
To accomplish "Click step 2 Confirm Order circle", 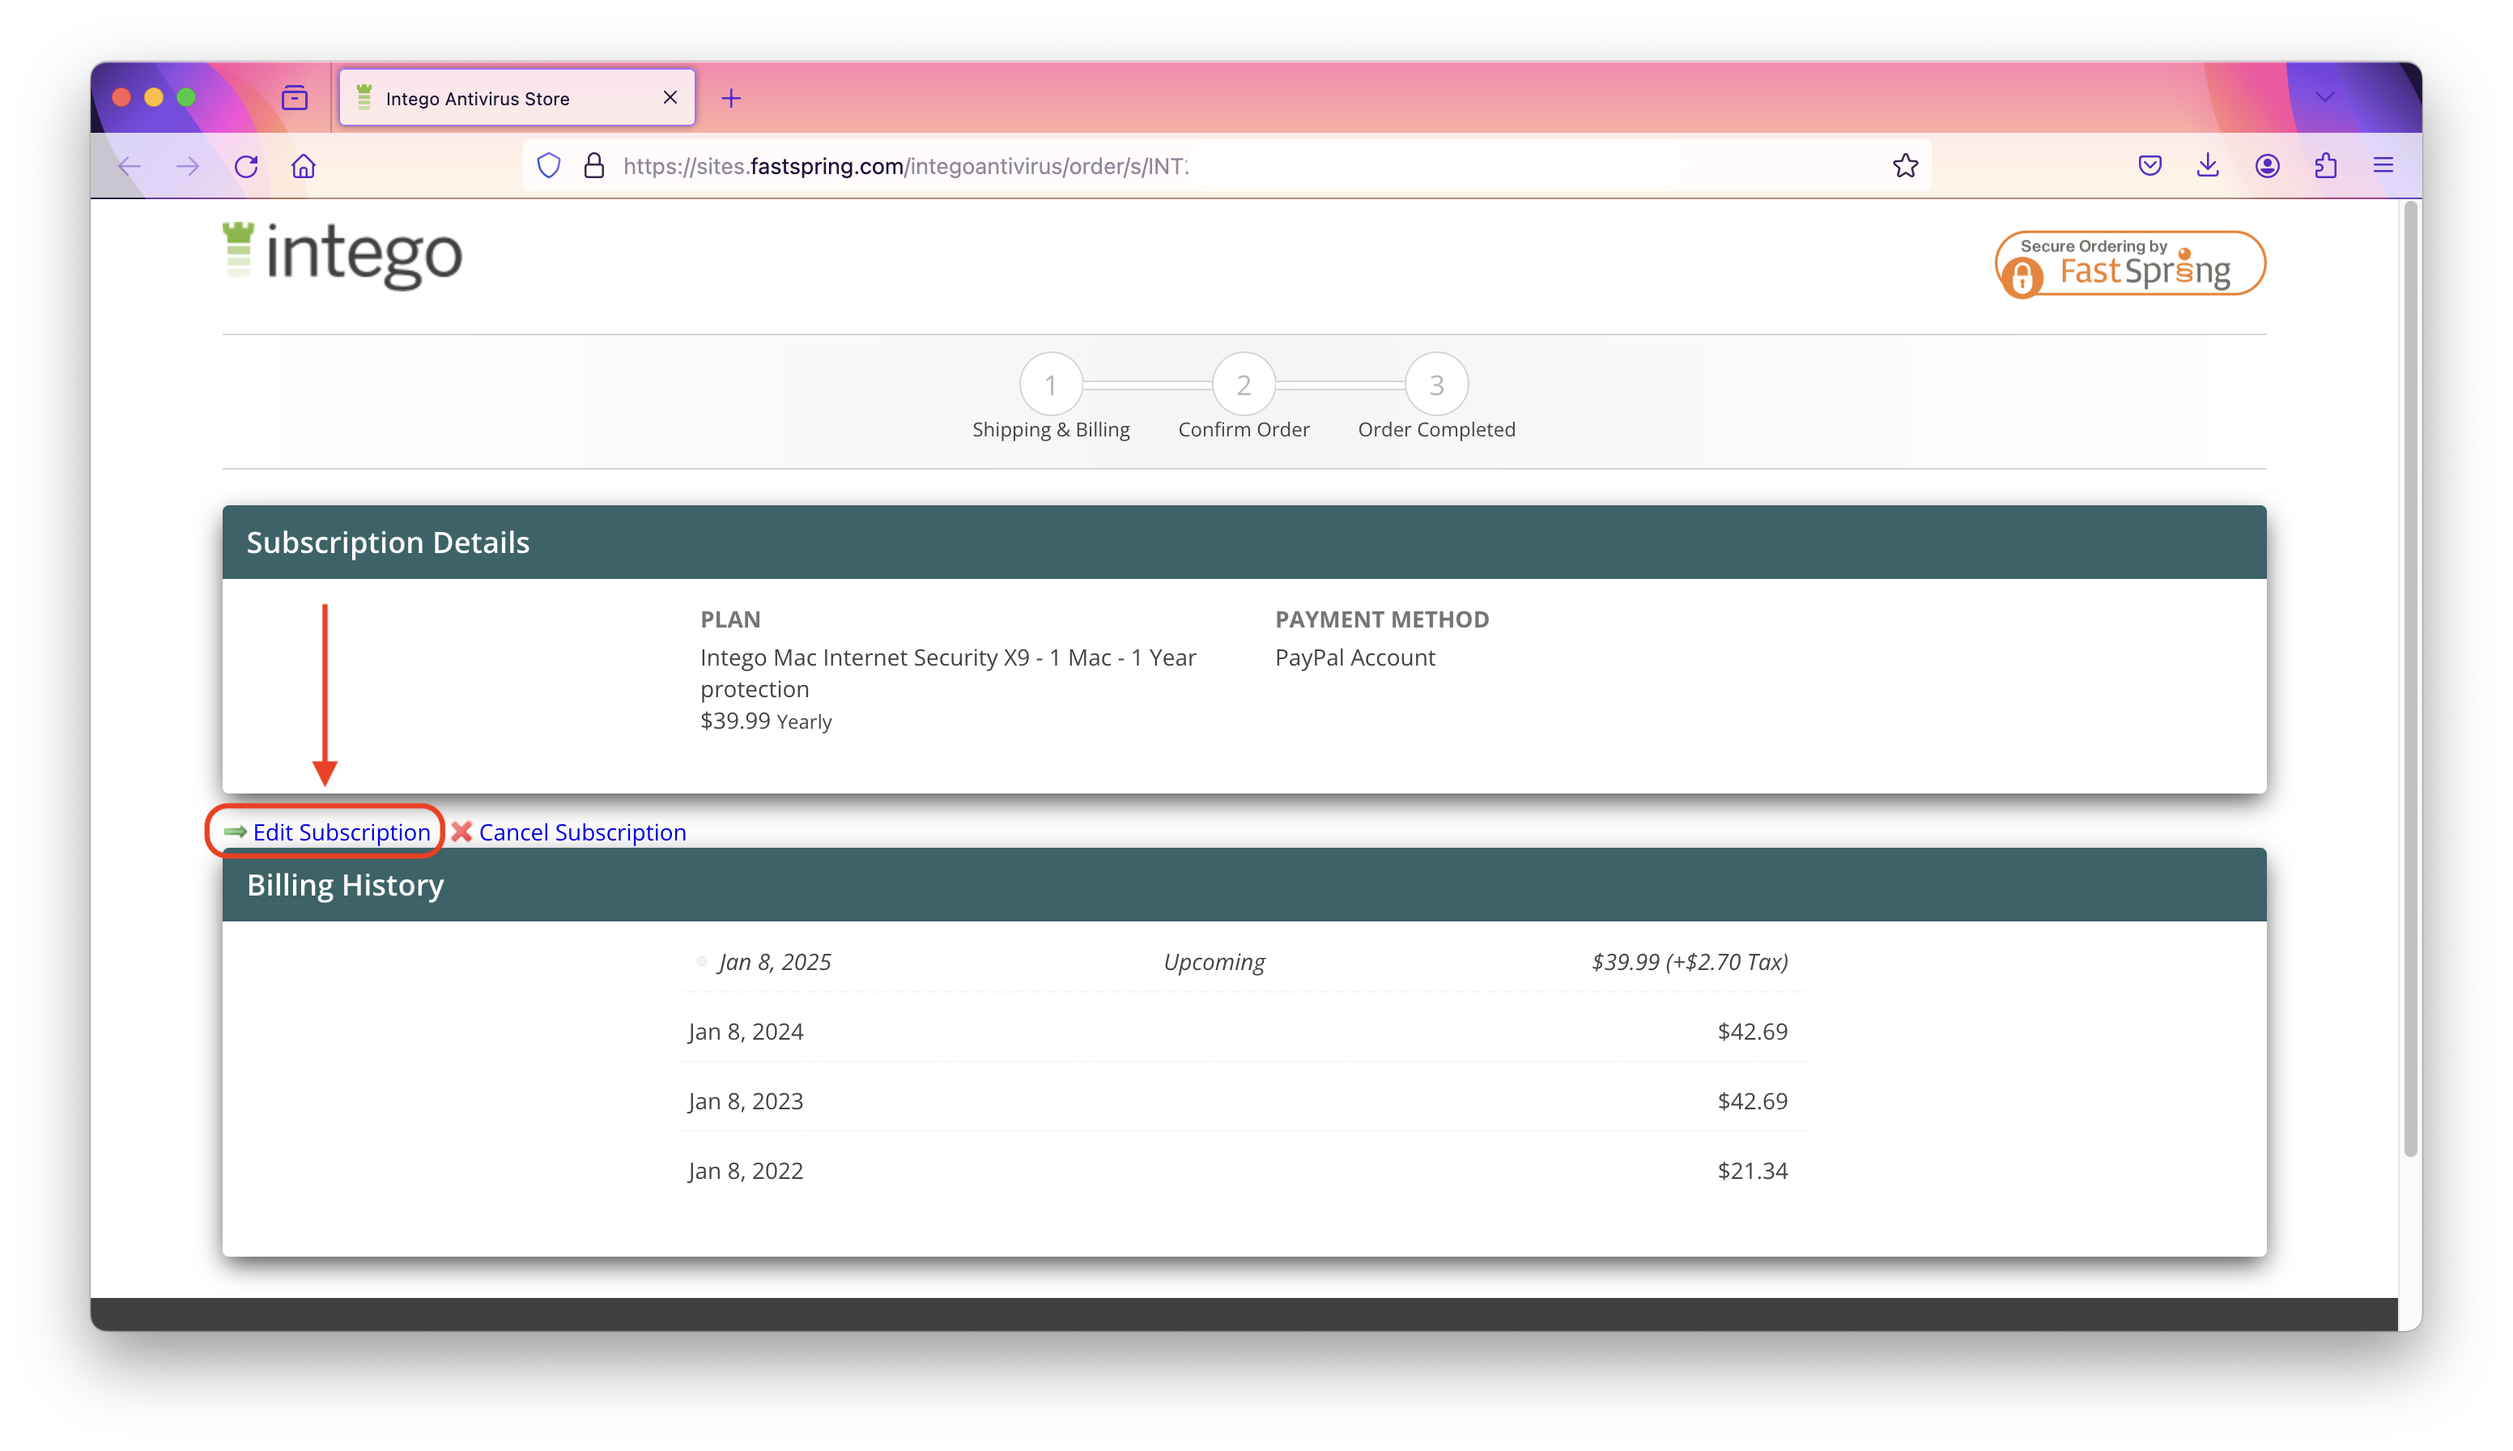I will [1244, 385].
